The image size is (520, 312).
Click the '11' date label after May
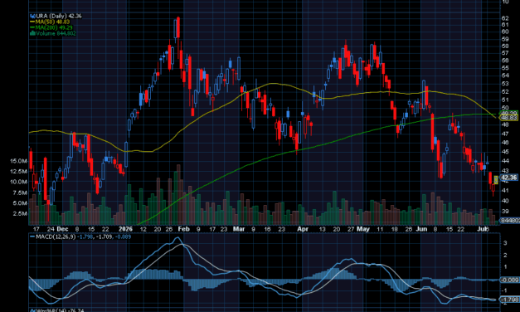[x=380, y=229]
